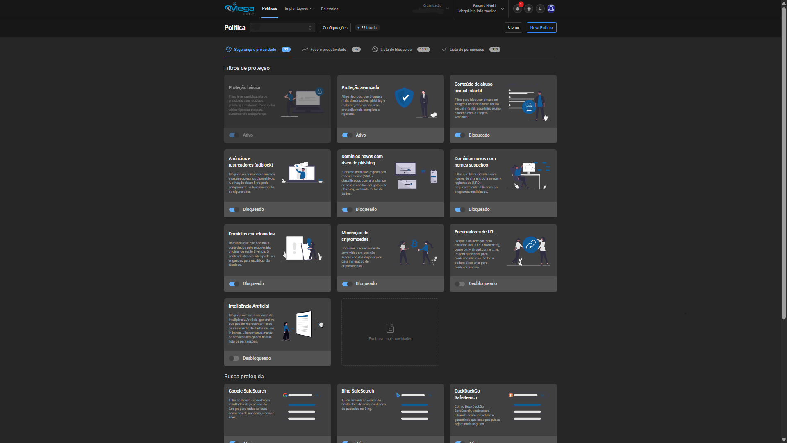Switch to Lista de permissões tab
The height and width of the screenshot is (443, 787).
(471, 50)
